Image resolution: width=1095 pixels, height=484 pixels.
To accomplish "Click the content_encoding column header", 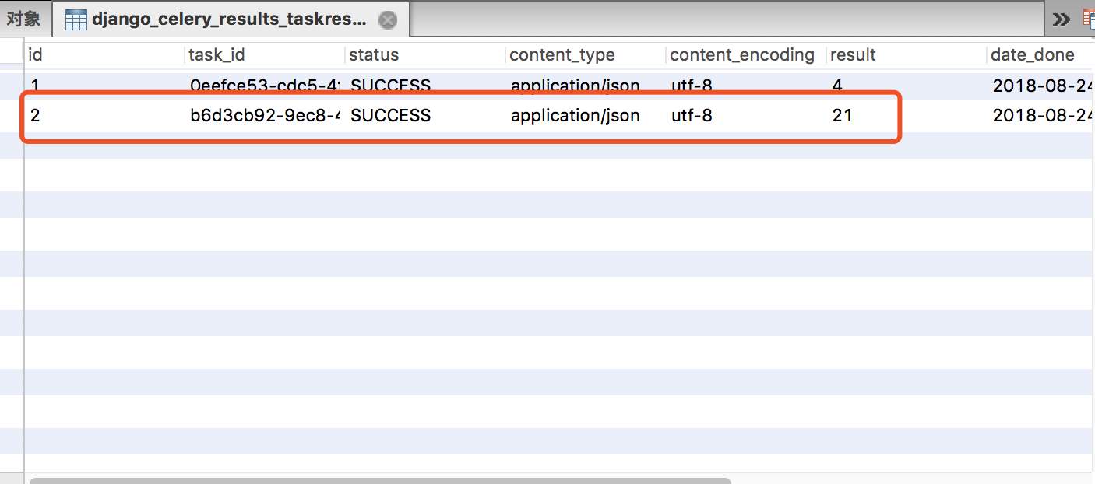I will point(742,55).
